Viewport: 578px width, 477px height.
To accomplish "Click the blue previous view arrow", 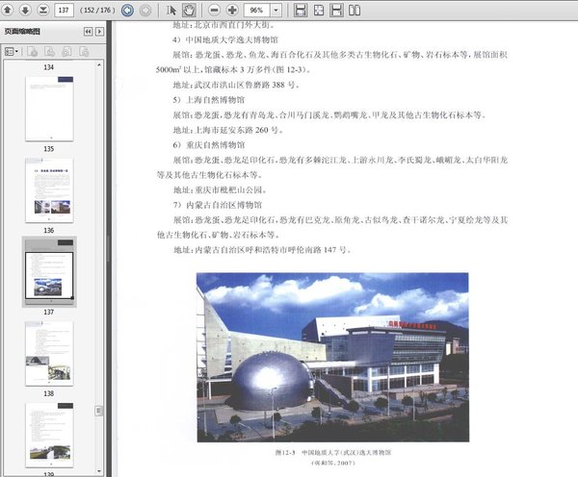I will tap(127, 10).
